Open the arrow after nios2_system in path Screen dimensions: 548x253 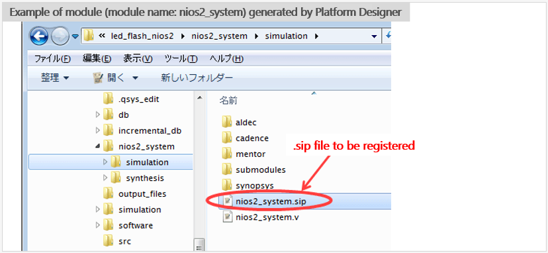click(257, 36)
